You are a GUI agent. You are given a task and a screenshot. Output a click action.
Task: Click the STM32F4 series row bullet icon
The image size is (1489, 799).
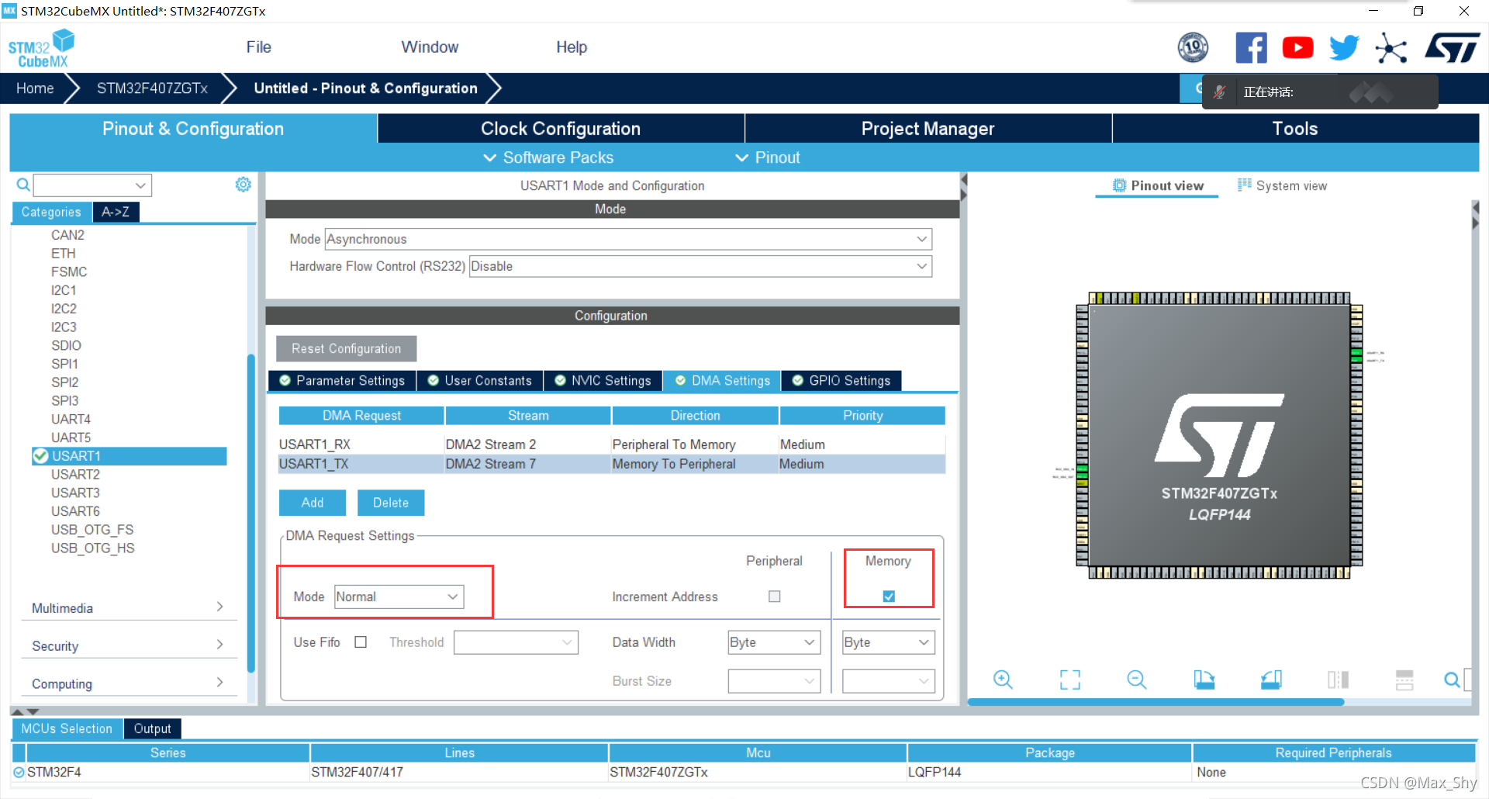[19, 773]
